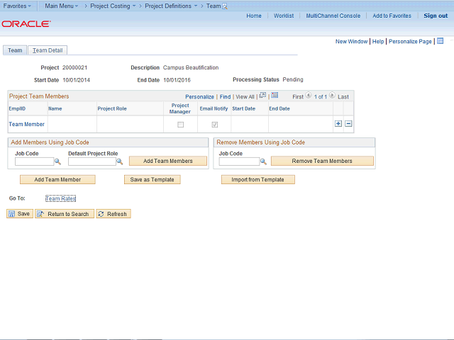Delete the row with minus icon
The height and width of the screenshot is (340, 454).
click(348, 124)
